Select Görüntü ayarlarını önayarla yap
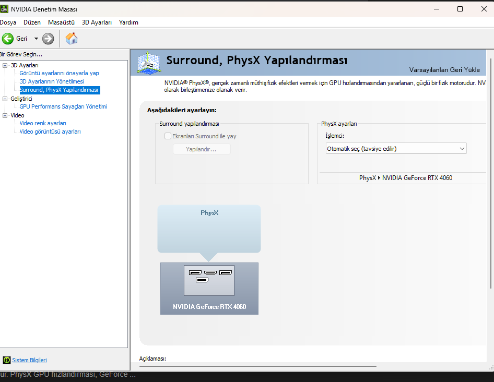The height and width of the screenshot is (382, 494). coord(59,73)
